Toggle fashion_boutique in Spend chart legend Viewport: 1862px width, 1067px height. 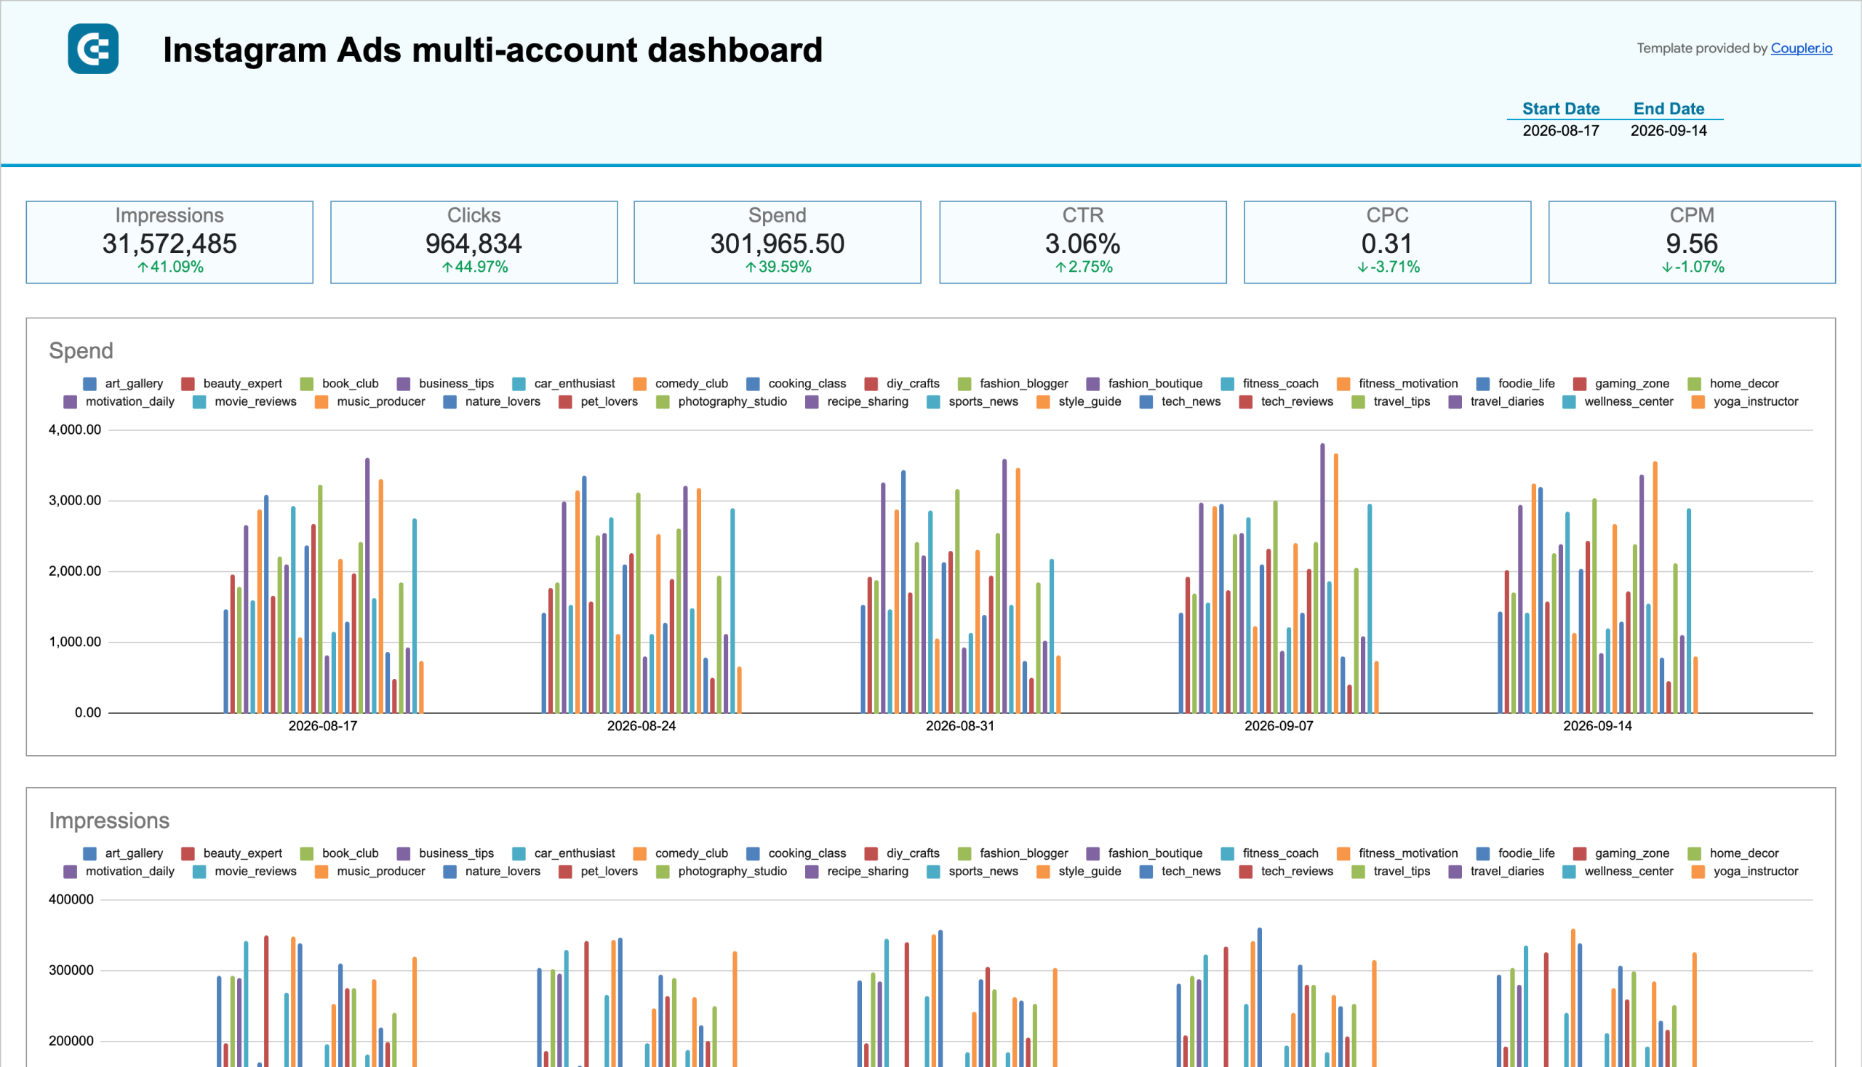tap(1144, 383)
